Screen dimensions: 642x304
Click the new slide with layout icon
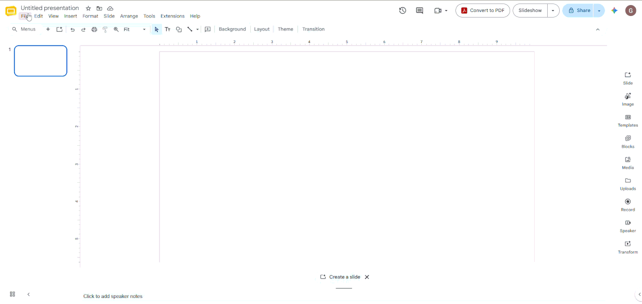coord(59,30)
